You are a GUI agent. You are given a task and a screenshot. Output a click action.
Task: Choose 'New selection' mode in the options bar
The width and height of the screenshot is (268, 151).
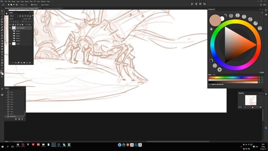pyautogui.click(x=8, y=5)
